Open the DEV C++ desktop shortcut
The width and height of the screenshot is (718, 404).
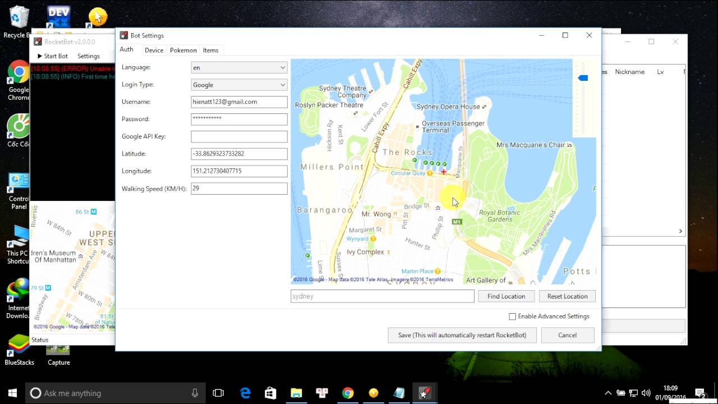pyautogui.click(x=58, y=17)
